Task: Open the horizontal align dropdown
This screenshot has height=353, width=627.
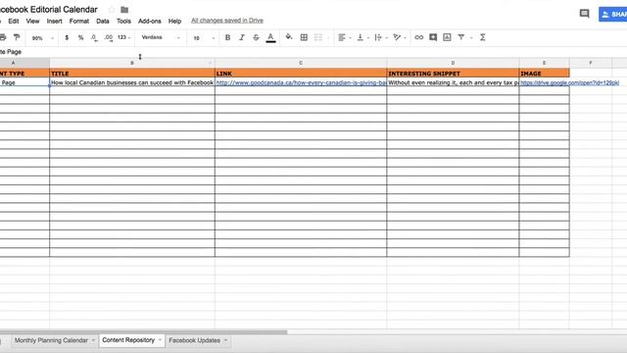Action: pyautogui.click(x=344, y=37)
